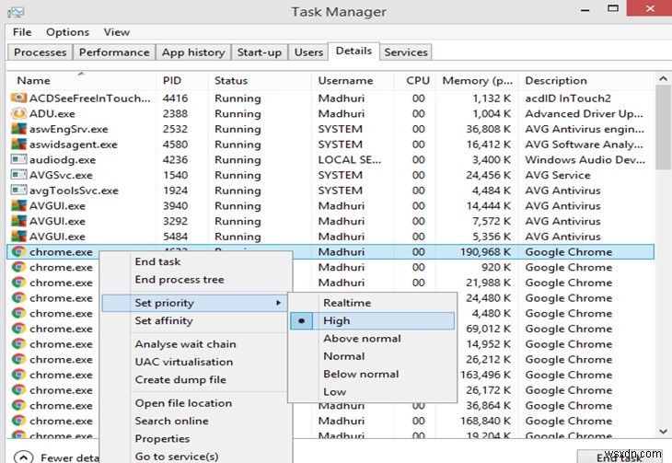Click the audiodg.exe process icon
Viewport: 672px width, 463px height.
click(18, 160)
